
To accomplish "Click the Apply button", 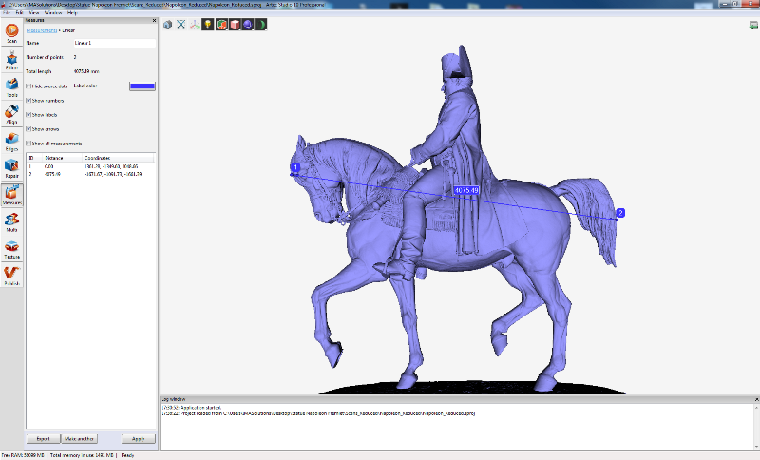I will pyautogui.click(x=138, y=439).
